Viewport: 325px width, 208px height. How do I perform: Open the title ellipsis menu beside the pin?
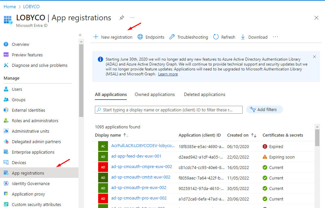click(x=132, y=18)
